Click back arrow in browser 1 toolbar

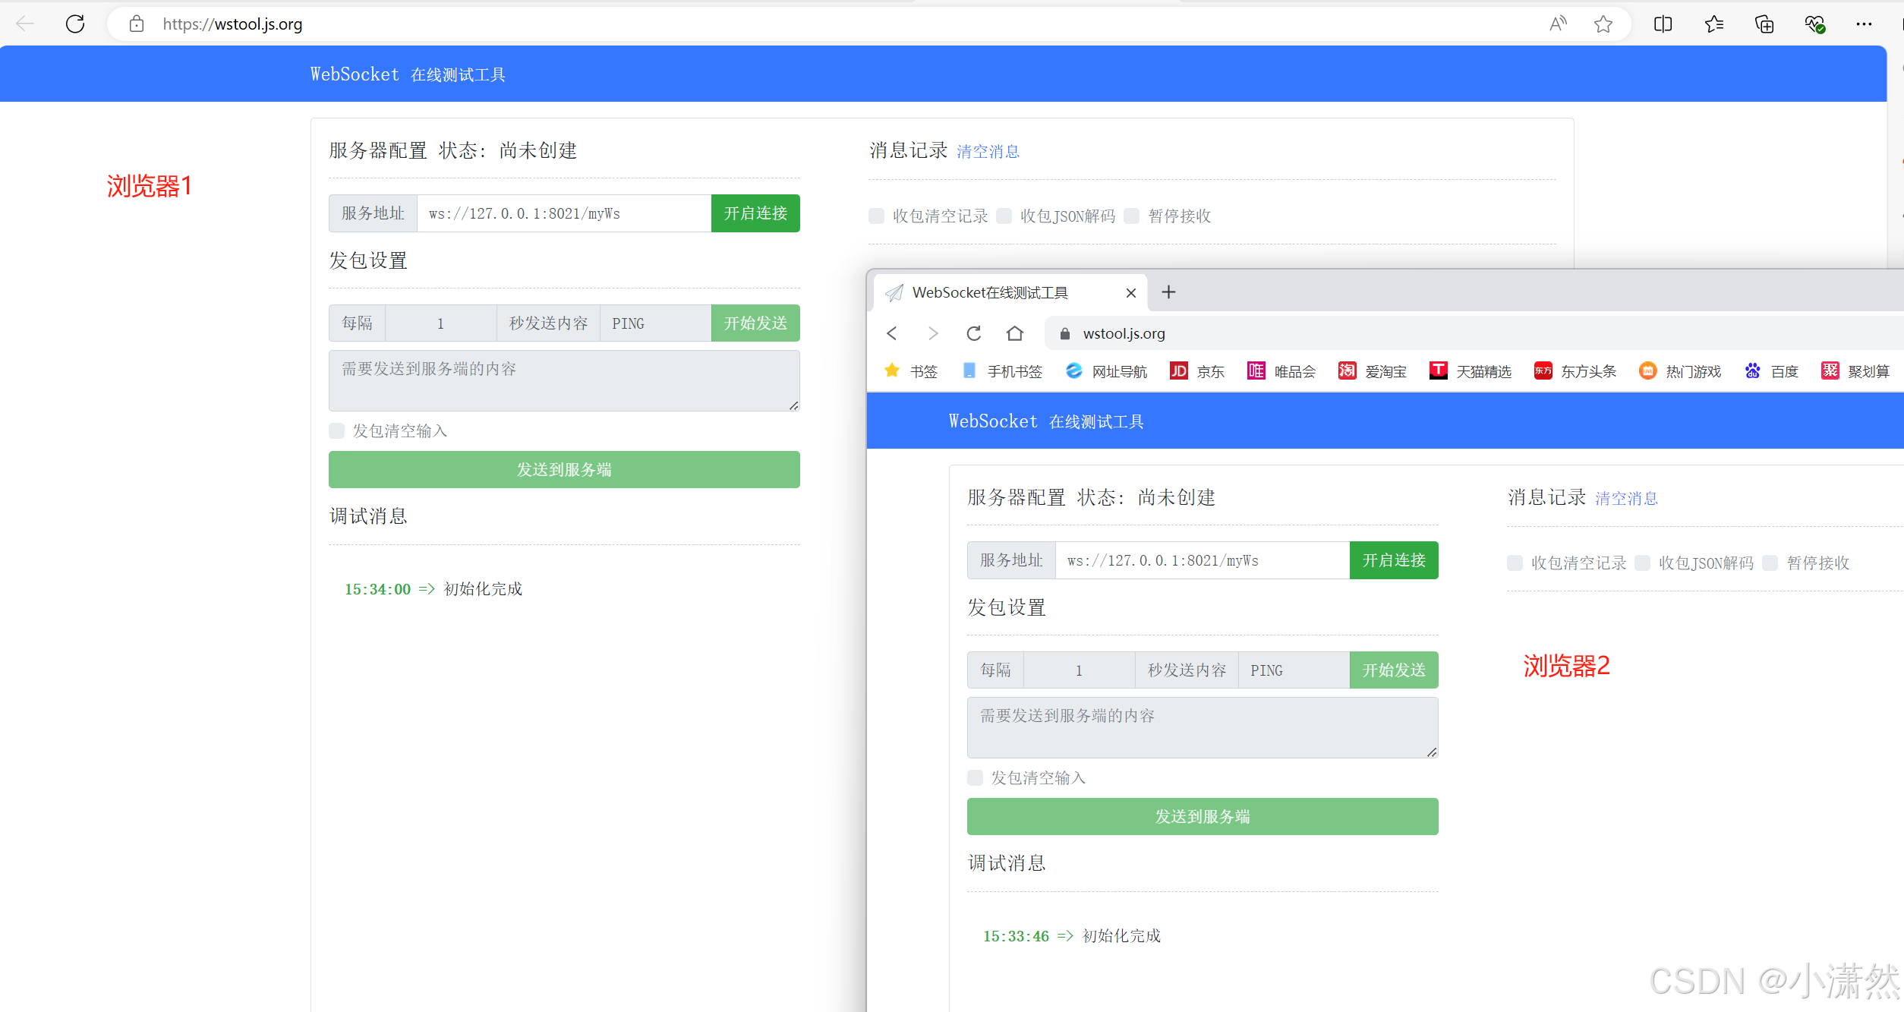coord(25,24)
